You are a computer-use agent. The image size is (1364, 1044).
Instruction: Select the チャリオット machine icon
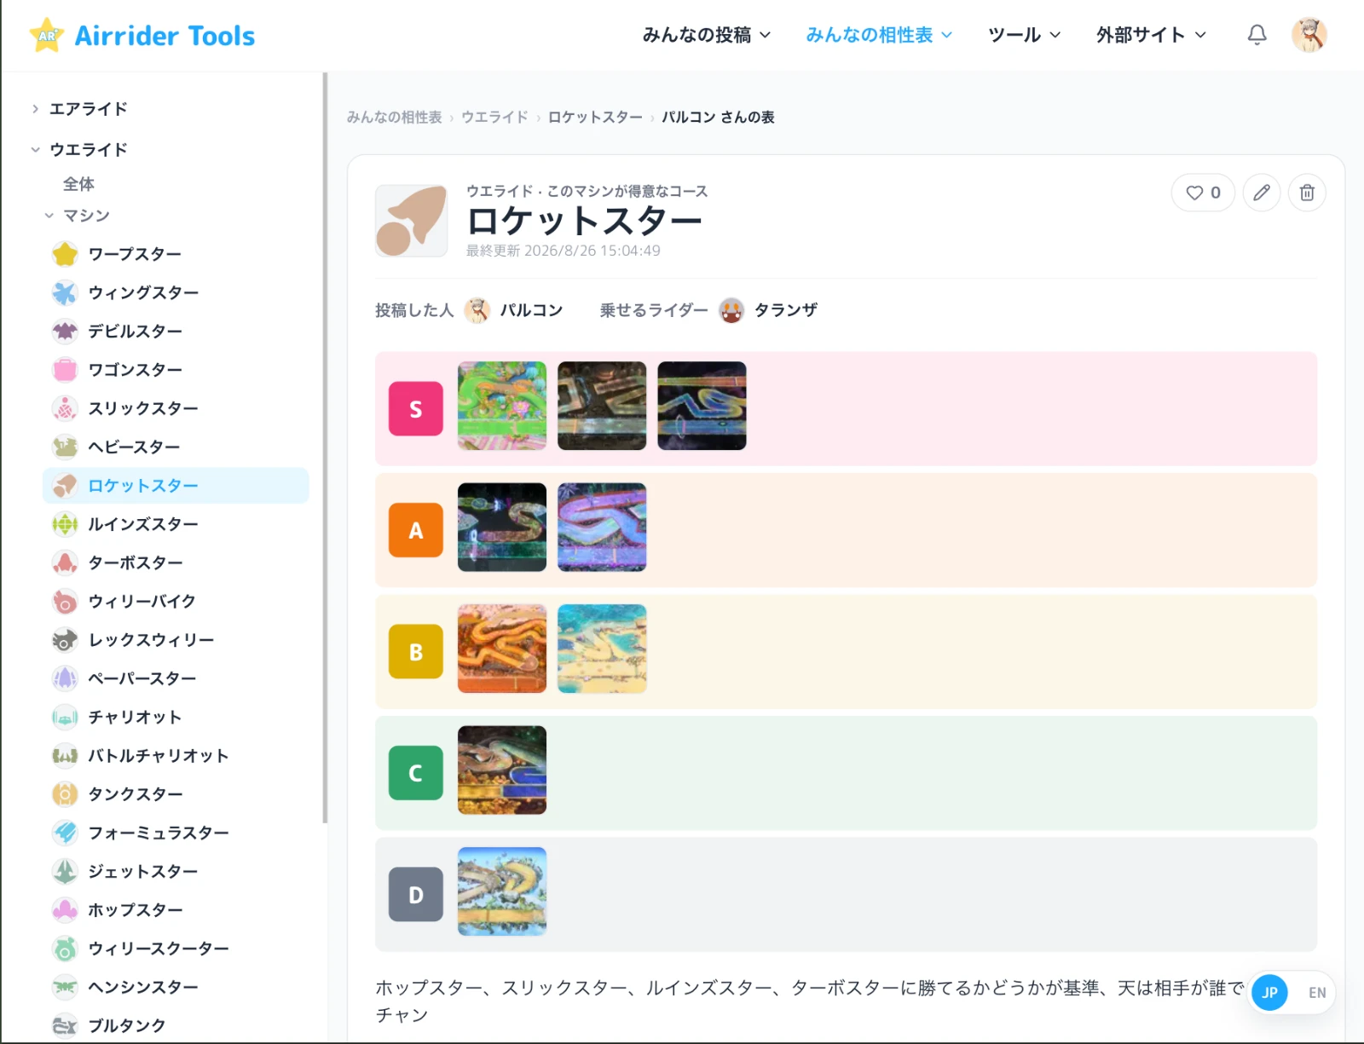[65, 717]
